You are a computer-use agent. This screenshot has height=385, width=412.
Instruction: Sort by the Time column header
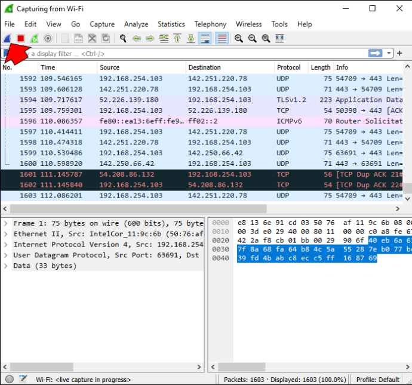tap(67, 67)
